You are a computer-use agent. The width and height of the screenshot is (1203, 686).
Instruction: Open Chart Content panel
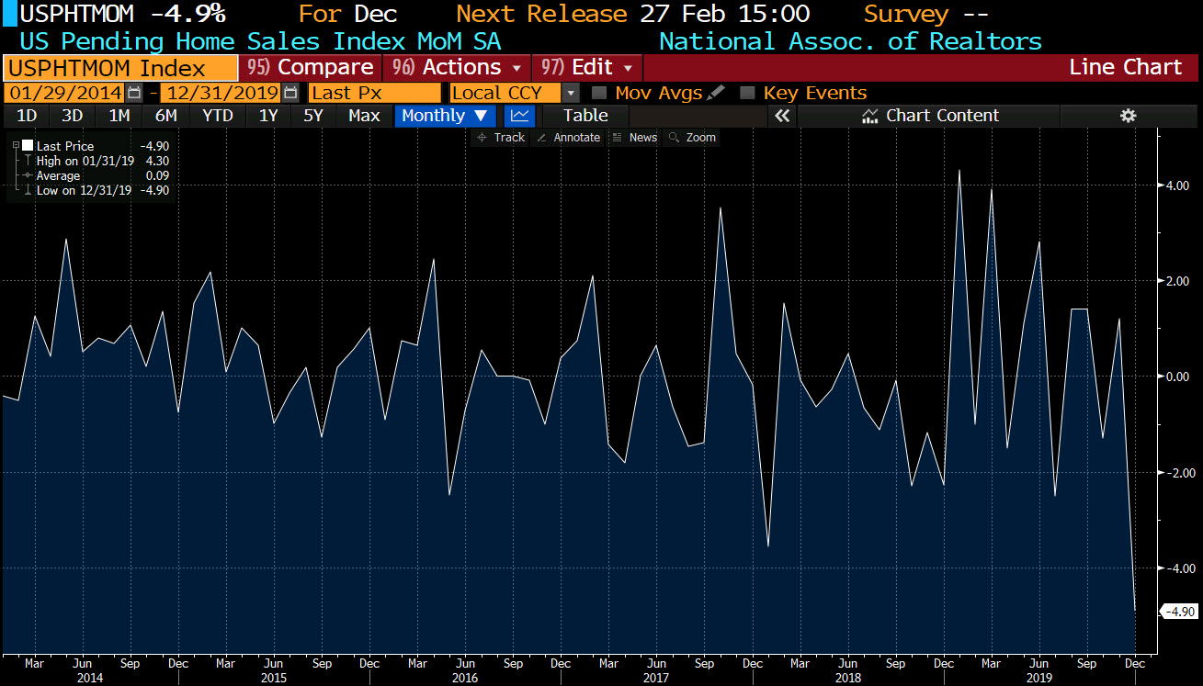(929, 116)
